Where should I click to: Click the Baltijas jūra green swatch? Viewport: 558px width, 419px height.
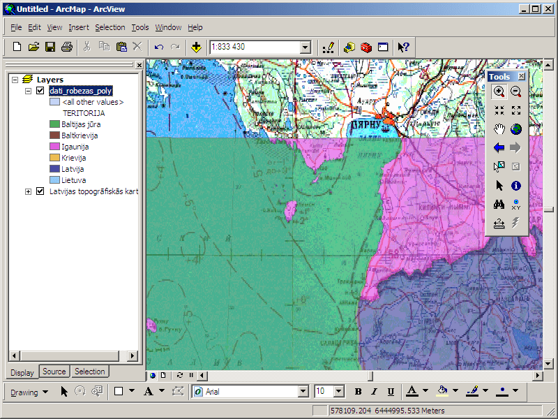(54, 124)
